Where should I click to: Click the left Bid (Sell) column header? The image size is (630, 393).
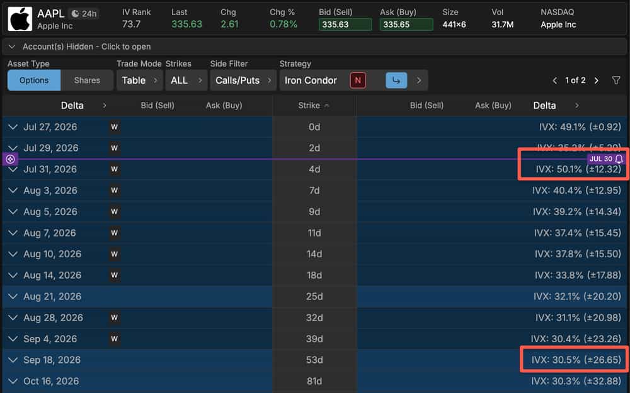point(157,106)
